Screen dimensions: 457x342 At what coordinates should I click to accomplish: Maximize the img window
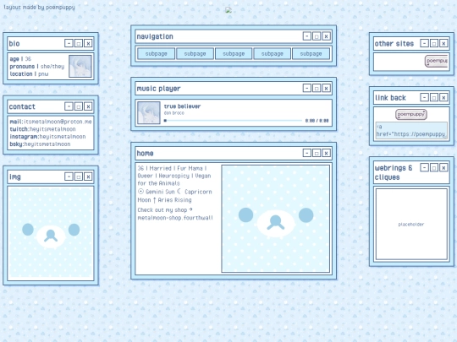79,176
